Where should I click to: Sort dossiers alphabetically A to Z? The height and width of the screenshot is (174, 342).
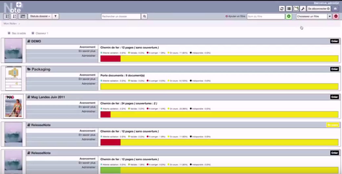point(7,16)
